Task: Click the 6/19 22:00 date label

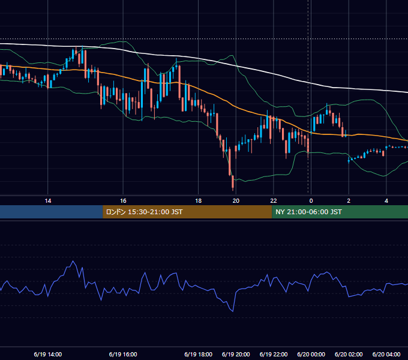Action: (274, 354)
